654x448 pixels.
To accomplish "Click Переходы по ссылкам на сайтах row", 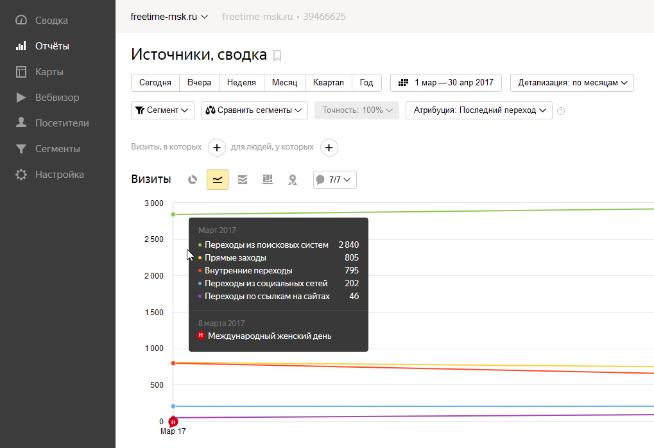I will tap(278, 296).
